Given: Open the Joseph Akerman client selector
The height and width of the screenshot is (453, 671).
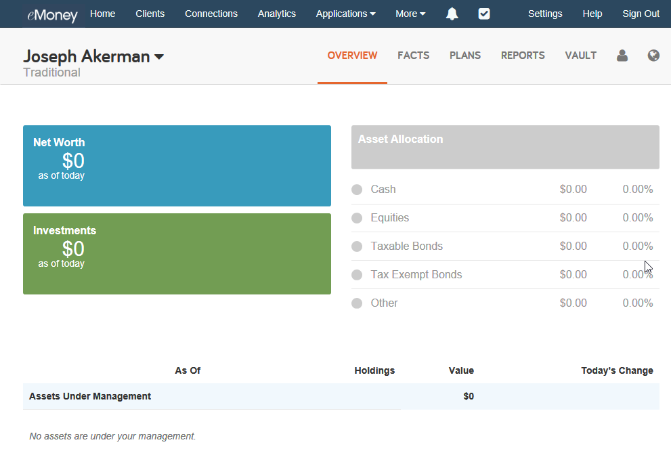Looking at the screenshot, I should [x=93, y=57].
